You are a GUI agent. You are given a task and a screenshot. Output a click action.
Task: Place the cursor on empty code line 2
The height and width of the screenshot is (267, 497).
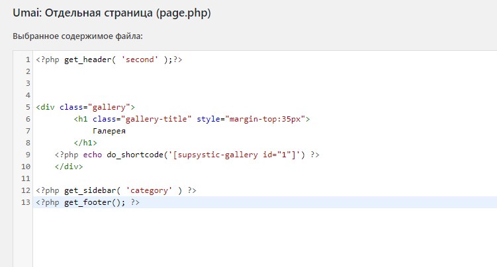265,71
